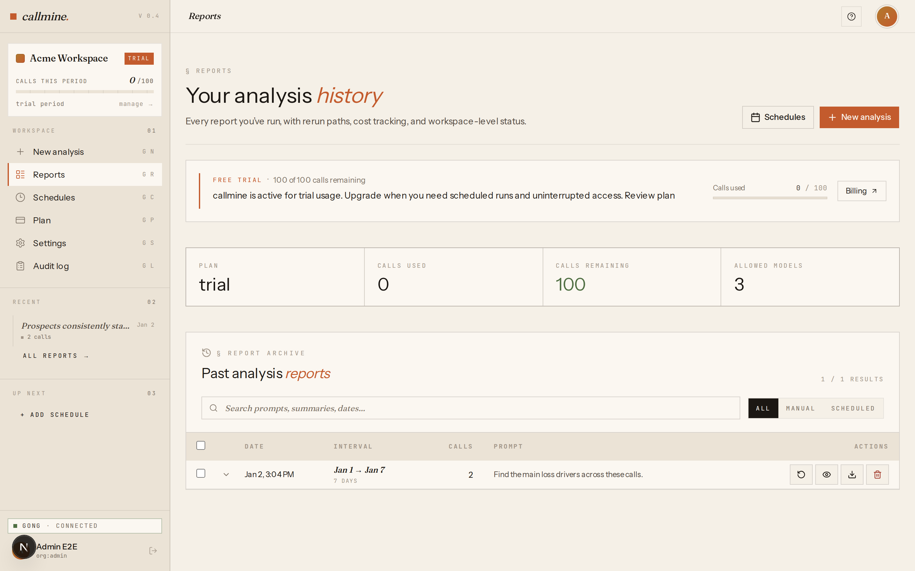Click the DATE column header

(254, 446)
